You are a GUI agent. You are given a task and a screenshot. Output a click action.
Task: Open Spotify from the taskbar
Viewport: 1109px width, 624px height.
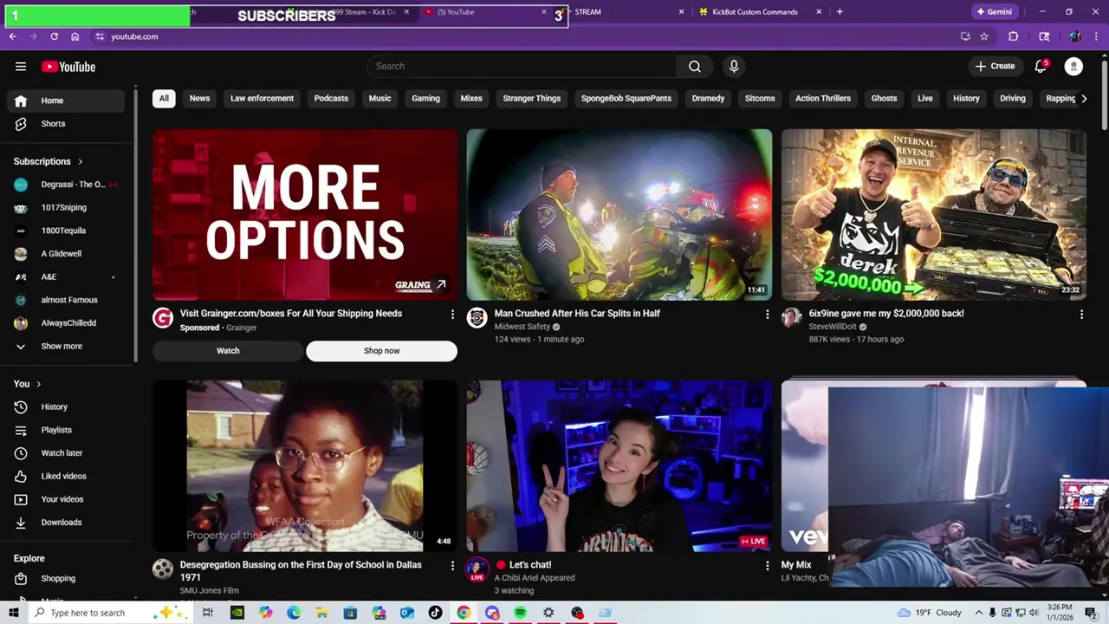[520, 613]
